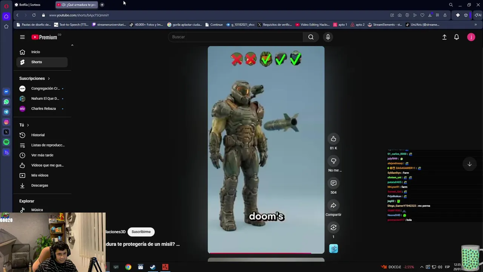Go to Inicio in sidebar
Viewport: 483px width, 272px height.
[x=42, y=52]
